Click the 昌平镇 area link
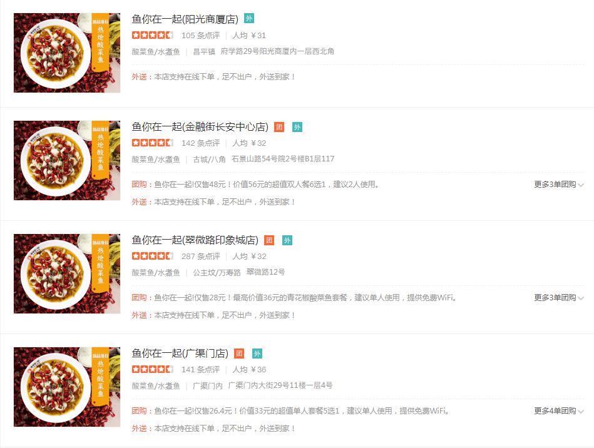The width and height of the screenshot is (594, 448). pyautogui.click(x=204, y=51)
